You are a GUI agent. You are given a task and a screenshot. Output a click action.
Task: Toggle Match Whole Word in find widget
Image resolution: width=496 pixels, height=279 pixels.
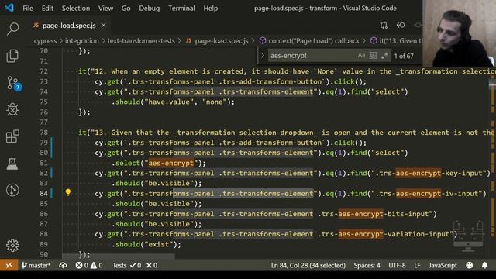point(373,56)
